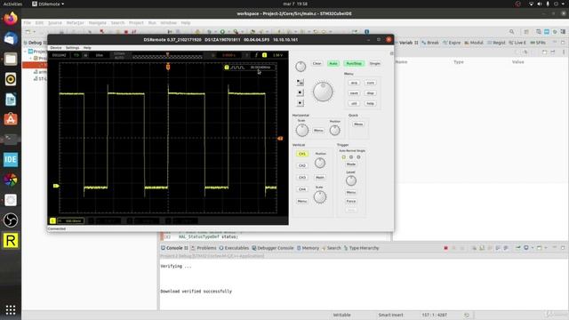This screenshot has height=320, width=569.
Task: Click the Meas button under Quick
Action: point(358,124)
